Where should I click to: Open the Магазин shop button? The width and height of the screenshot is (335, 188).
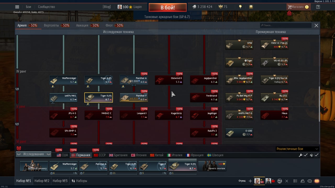(x=298, y=7)
